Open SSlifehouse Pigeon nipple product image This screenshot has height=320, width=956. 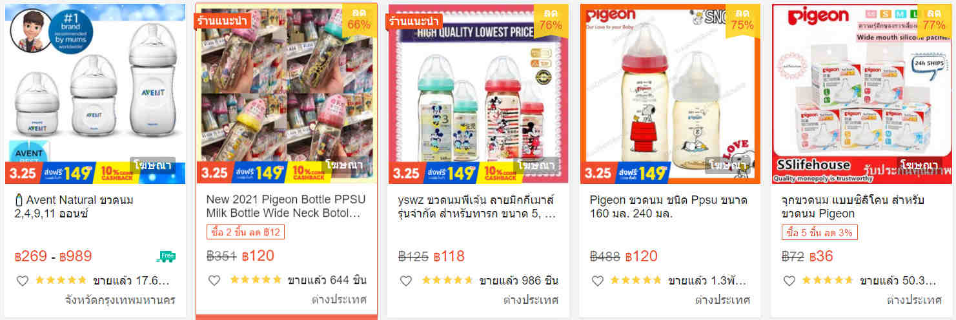(x=862, y=94)
